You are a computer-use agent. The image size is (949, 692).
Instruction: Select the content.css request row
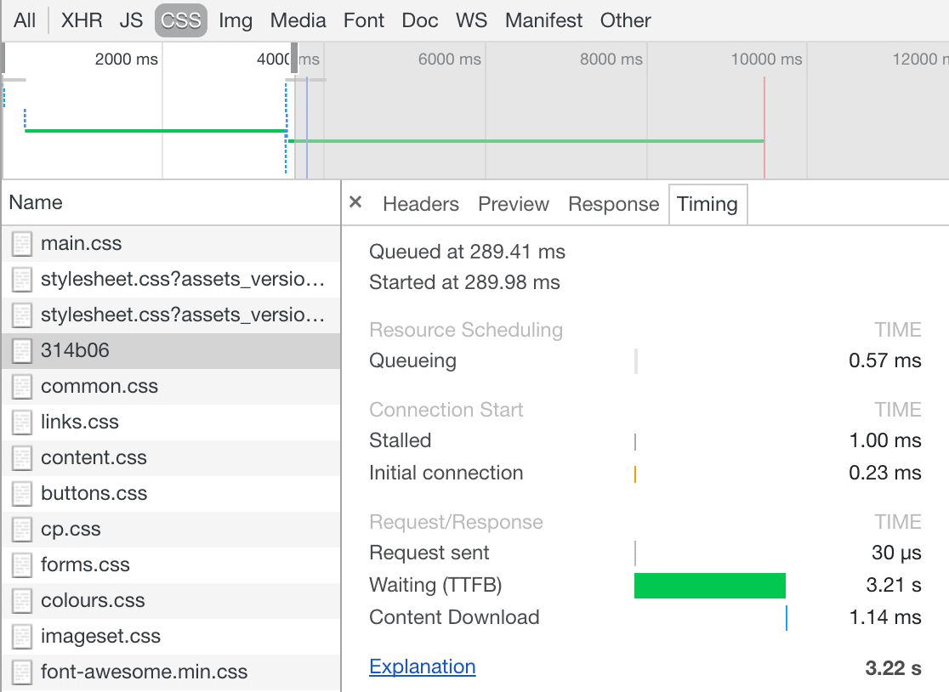click(x=170, y=458)
